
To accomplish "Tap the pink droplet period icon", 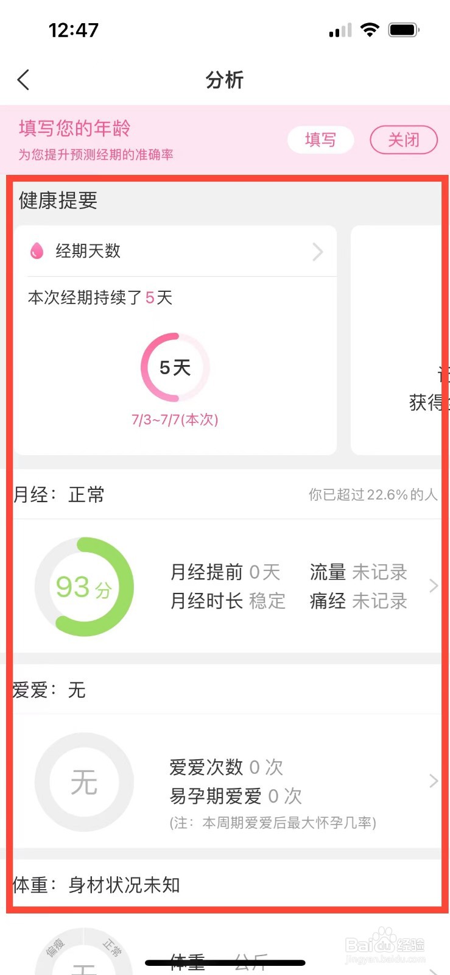I will coord(37,250).
